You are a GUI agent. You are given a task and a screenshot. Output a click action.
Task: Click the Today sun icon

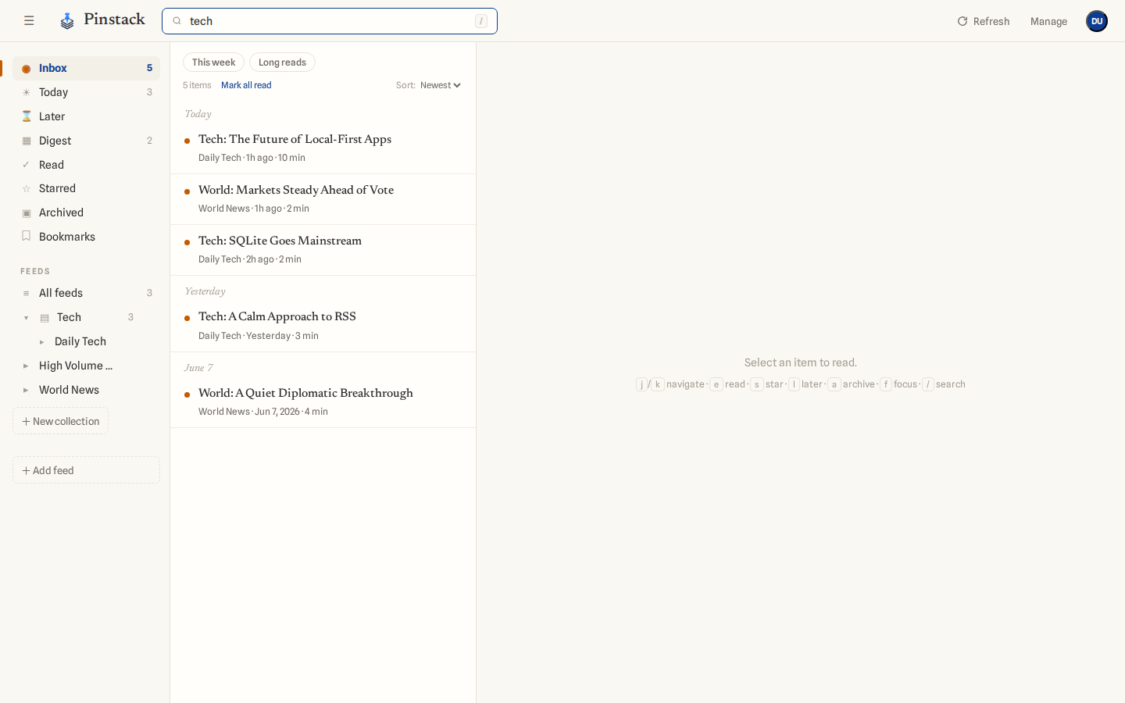coord(27,92)
